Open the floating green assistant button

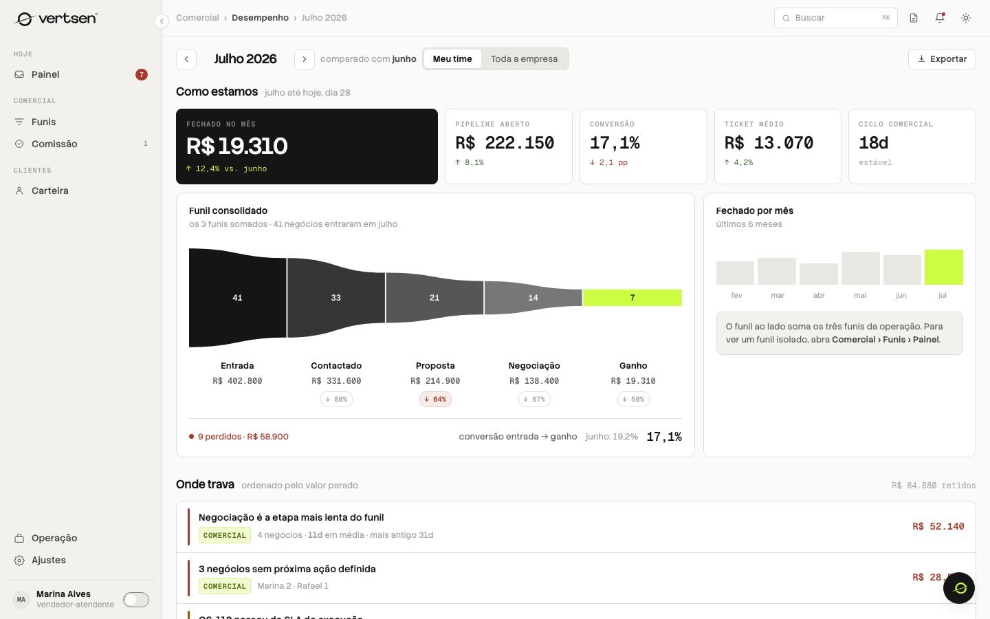(x=959, y=588)
